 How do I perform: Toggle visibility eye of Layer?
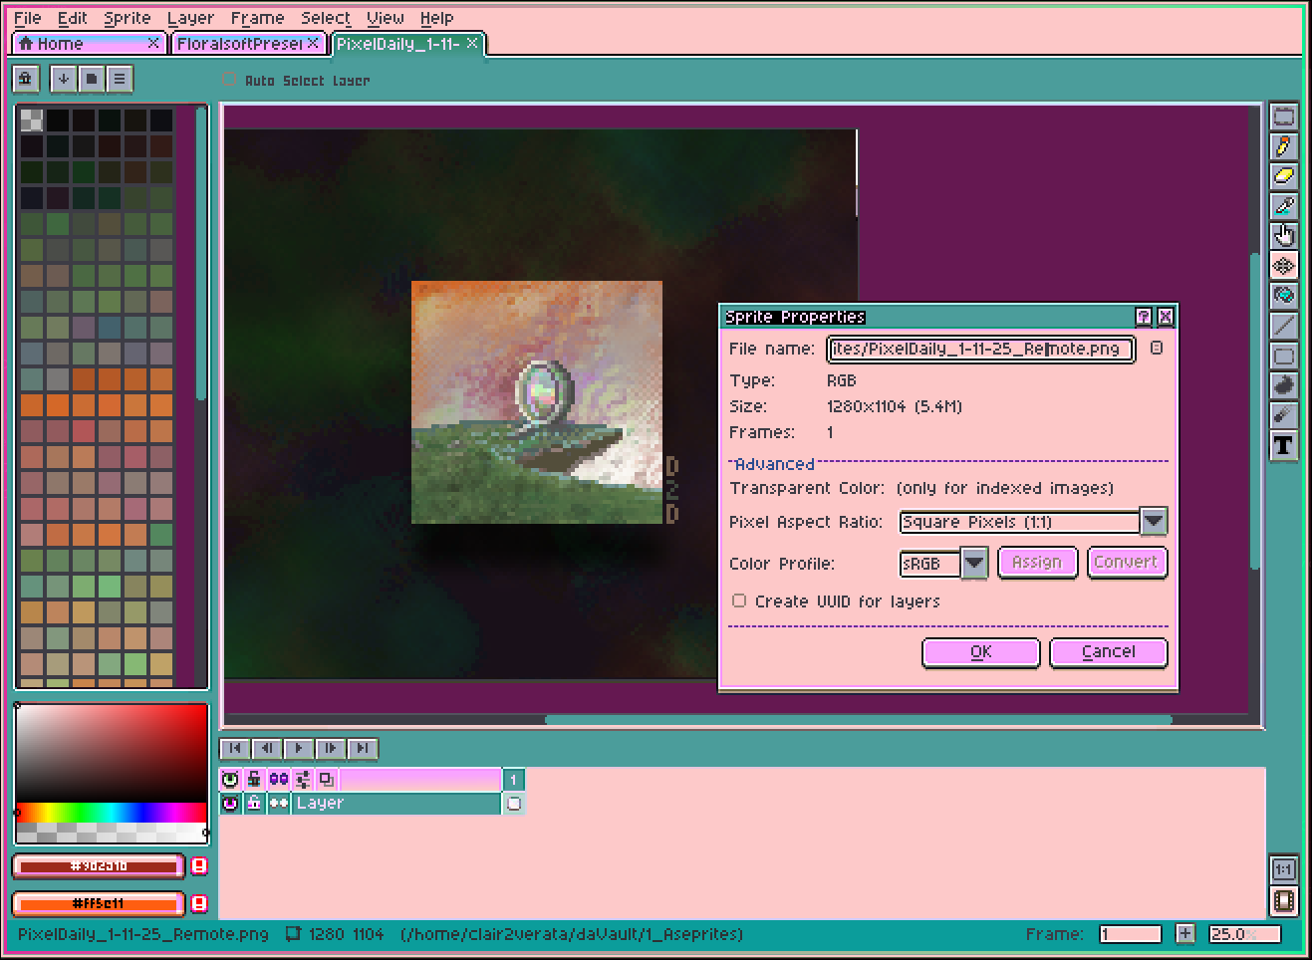(230, 803)
